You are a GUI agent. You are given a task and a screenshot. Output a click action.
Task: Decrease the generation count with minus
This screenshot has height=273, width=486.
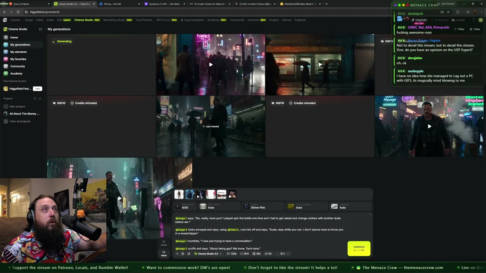[x=277, y=254]
